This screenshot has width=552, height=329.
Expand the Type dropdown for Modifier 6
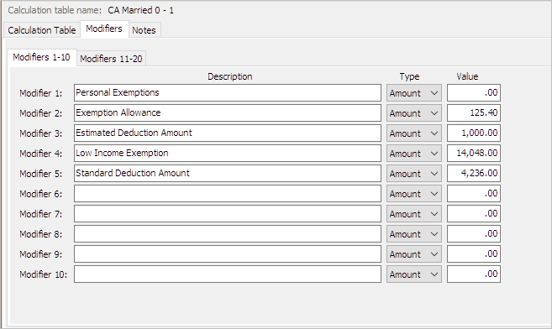(414, 194)
